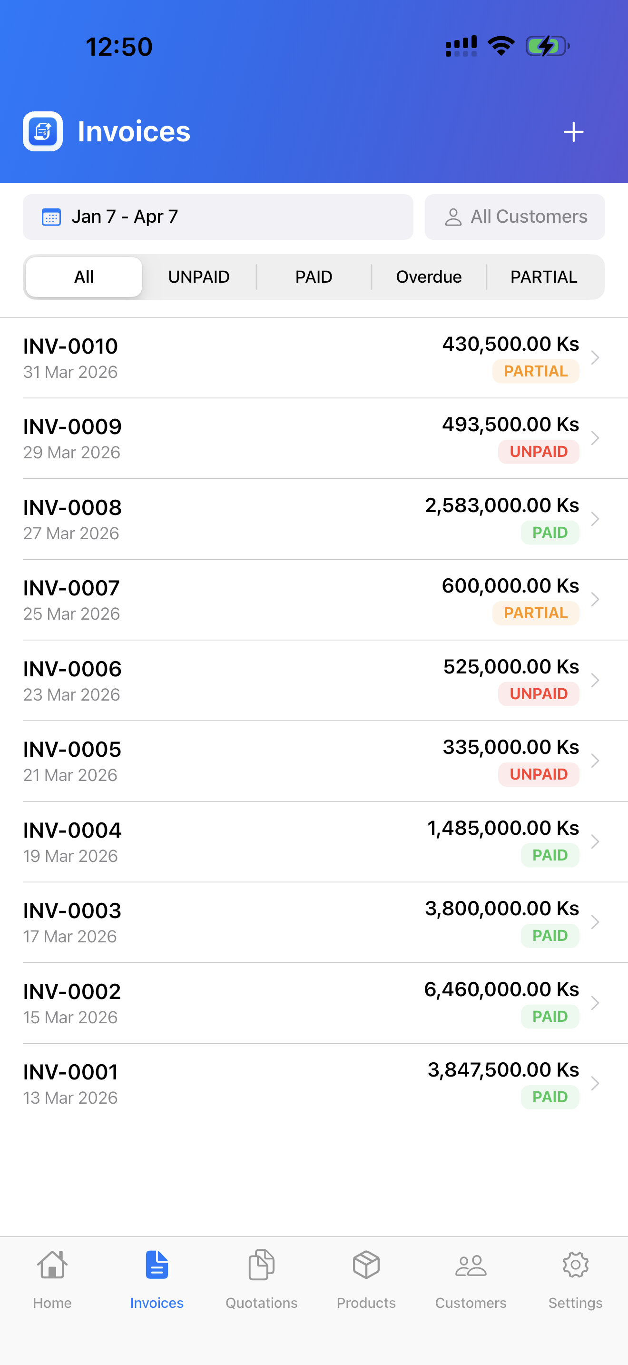This screenshot has width=628, height=1365.
Task: Select the Overdue filter segment
Action: coord(428,277)
